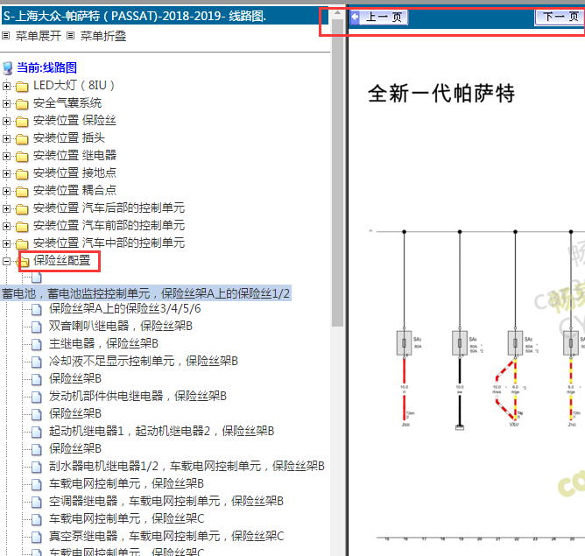
Task: Click folder icon of 安装位置 保险丝
Action: coord(22,122)
